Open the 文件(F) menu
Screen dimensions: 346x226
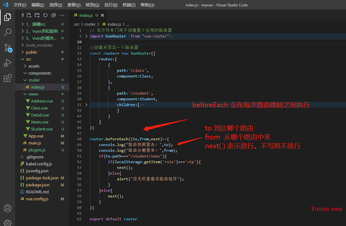20,5
